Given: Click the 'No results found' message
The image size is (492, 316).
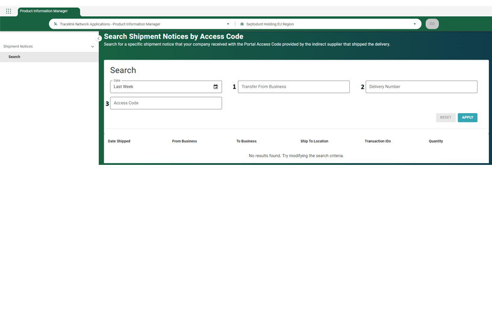Looking at the screenshot, I should pyautogui.click(x=296, y=156).
